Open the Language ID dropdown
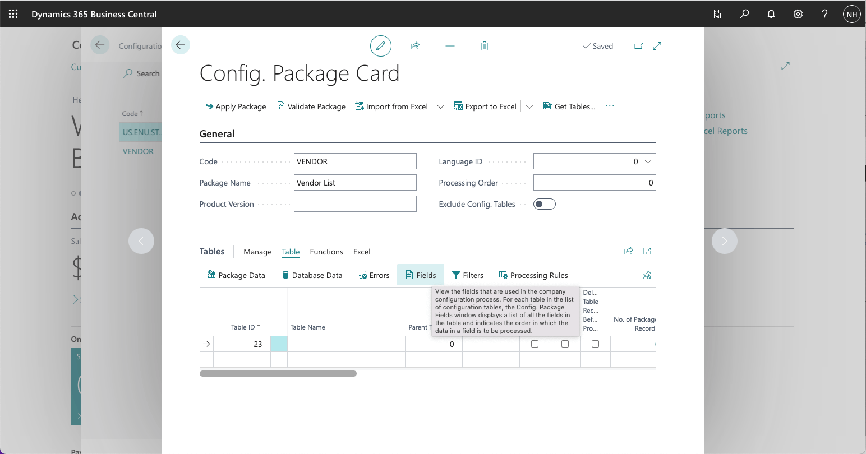 tap(648, 161)
